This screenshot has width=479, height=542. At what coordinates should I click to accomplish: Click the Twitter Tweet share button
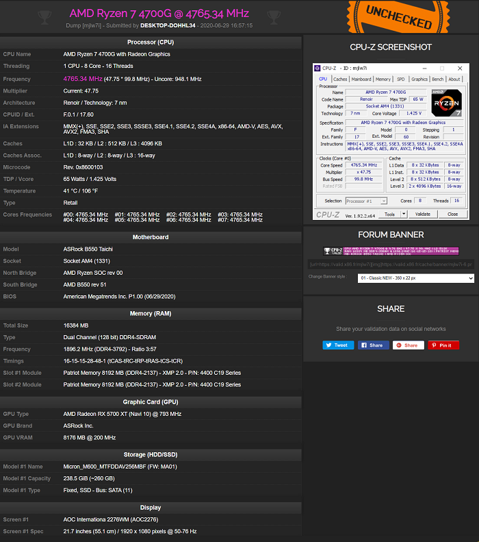(x=338, y=345)
